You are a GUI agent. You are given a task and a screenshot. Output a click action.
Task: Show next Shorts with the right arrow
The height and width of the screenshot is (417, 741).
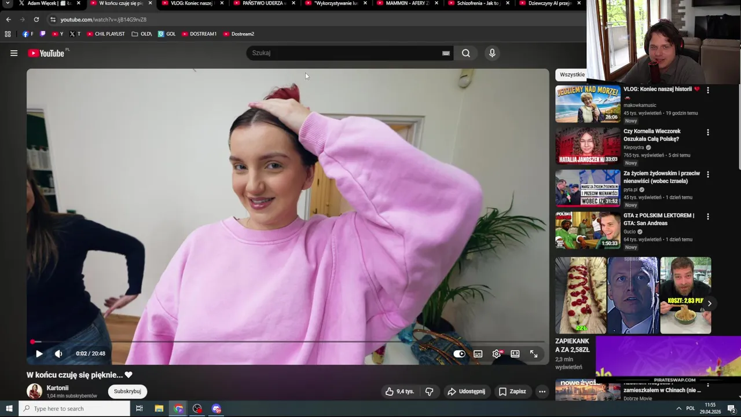[709, 303]
